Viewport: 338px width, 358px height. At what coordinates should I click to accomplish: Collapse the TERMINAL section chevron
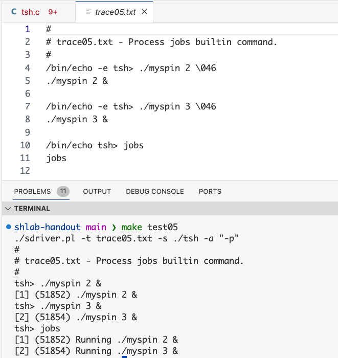(x=8, y=209)
